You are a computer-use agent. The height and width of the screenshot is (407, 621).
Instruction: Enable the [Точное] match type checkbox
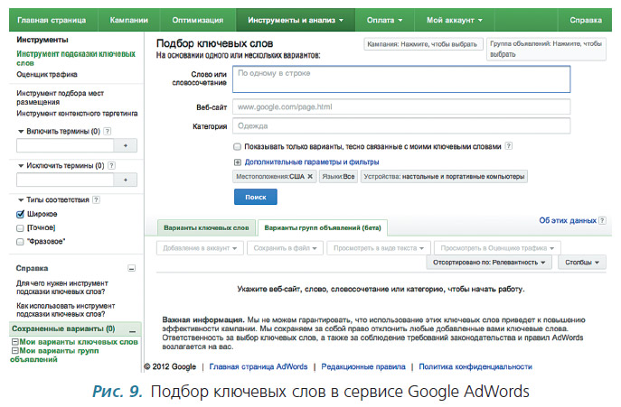(21, 227)
